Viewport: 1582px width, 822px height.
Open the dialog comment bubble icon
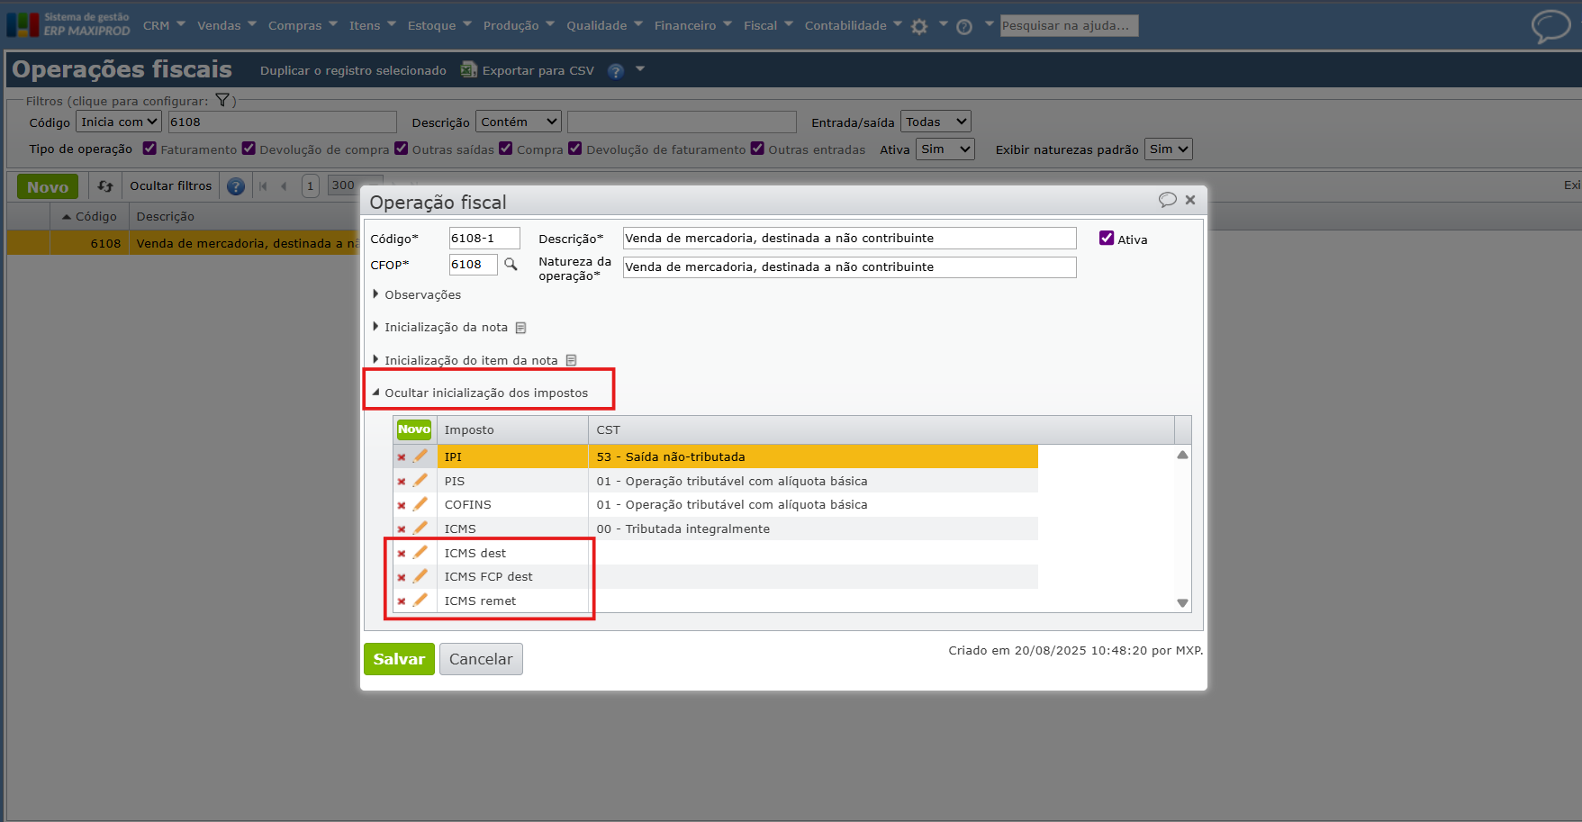pos(1168,200)
